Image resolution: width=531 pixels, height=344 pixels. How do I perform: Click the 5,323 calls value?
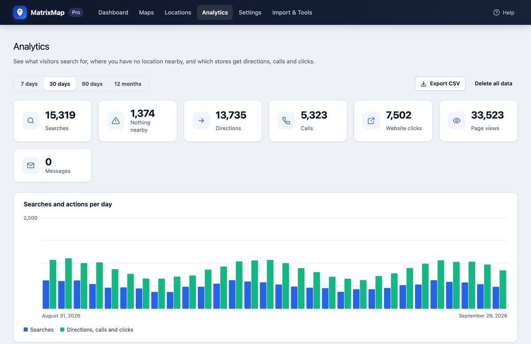click(x=314, y=115)
